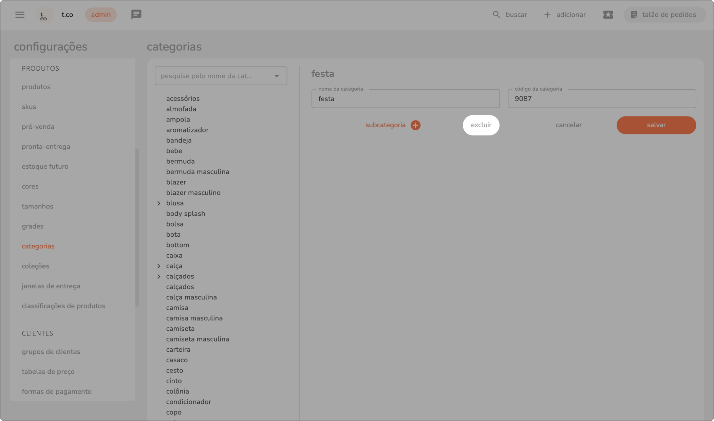Click the buscar magnifier icon
The height and width of the screenshot is (421, 714).
click(x=496, y=15)
